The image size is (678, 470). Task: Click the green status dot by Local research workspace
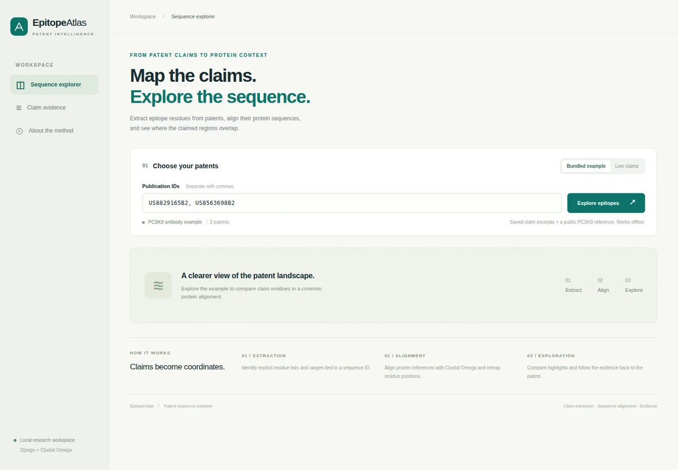coord(15,440)
